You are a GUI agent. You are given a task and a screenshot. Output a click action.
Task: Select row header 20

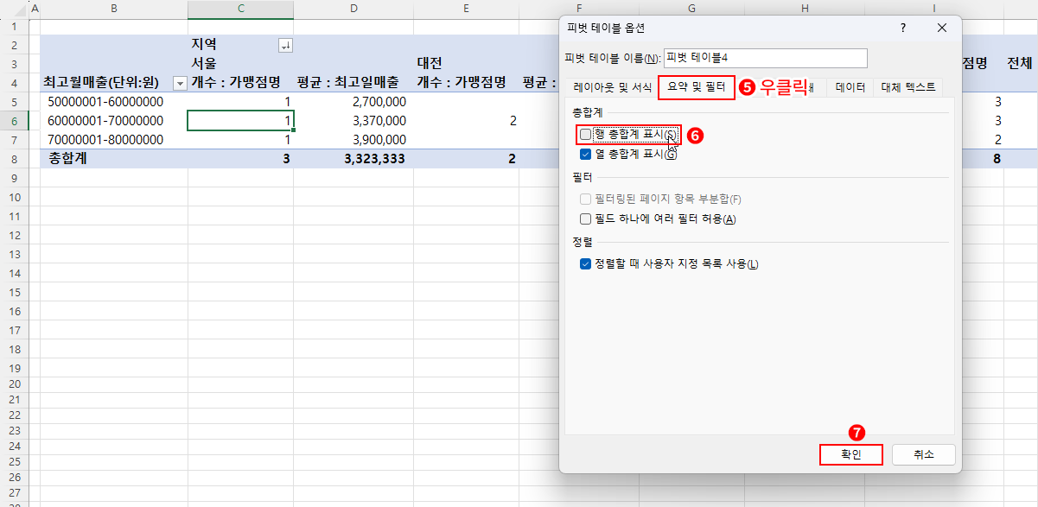click(14, 386)
